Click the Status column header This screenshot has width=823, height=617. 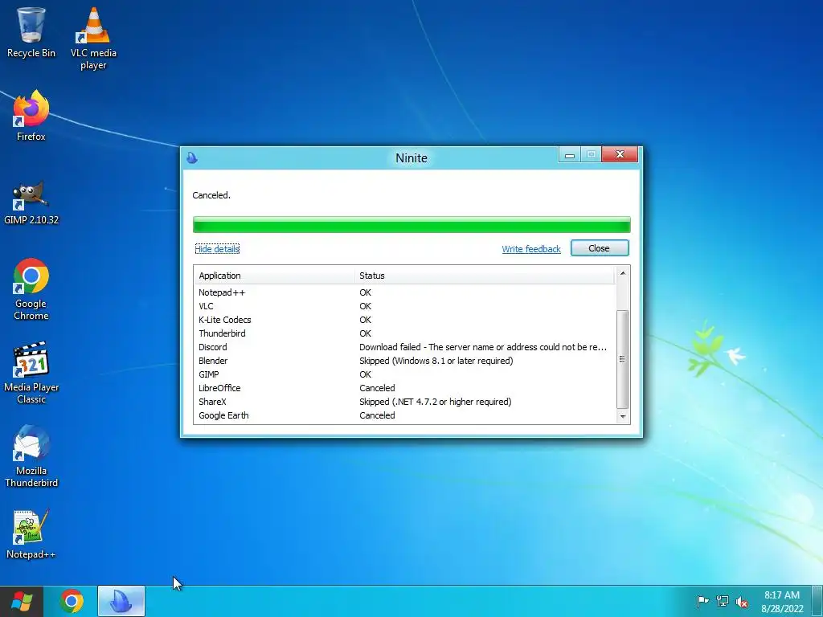coord(485,276)
